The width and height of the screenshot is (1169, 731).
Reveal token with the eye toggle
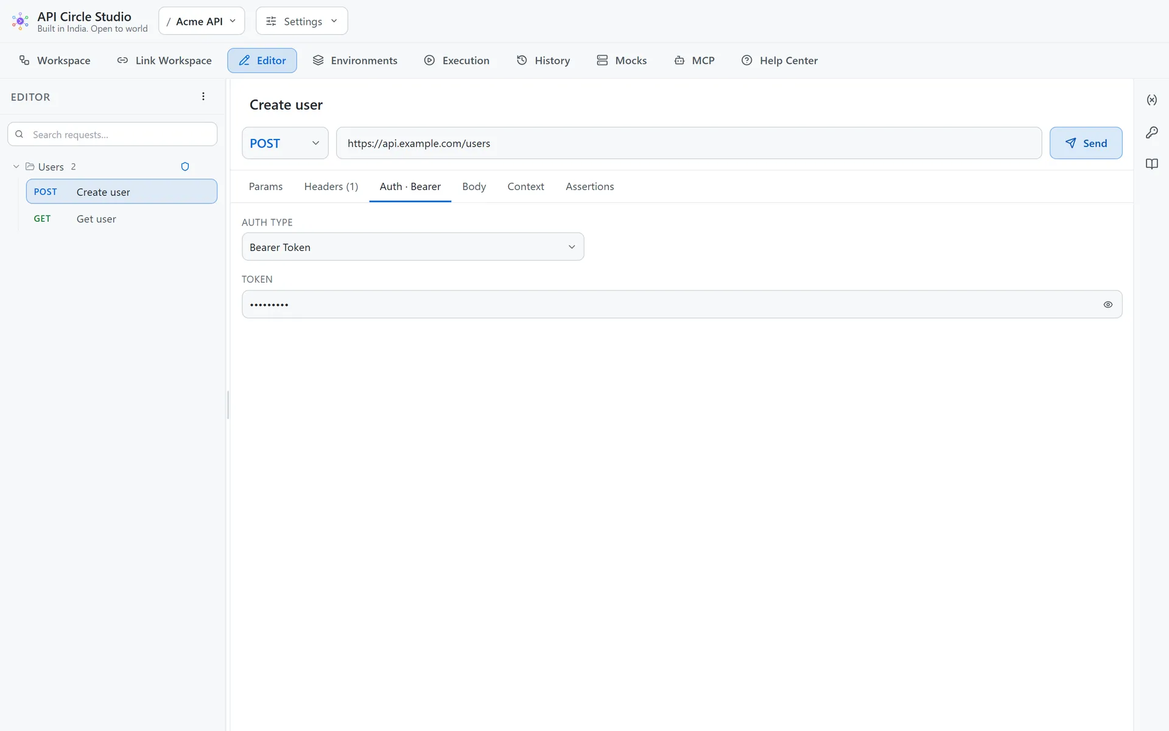(x=1108, y=305)
